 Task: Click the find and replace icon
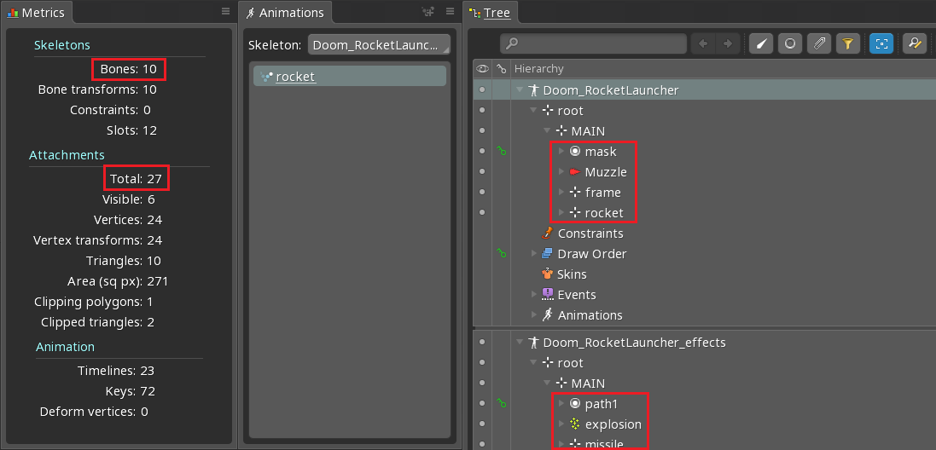click(914, 43)
